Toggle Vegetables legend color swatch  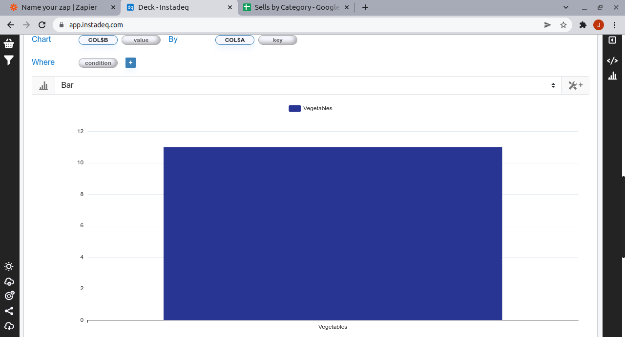coord(294,108)
